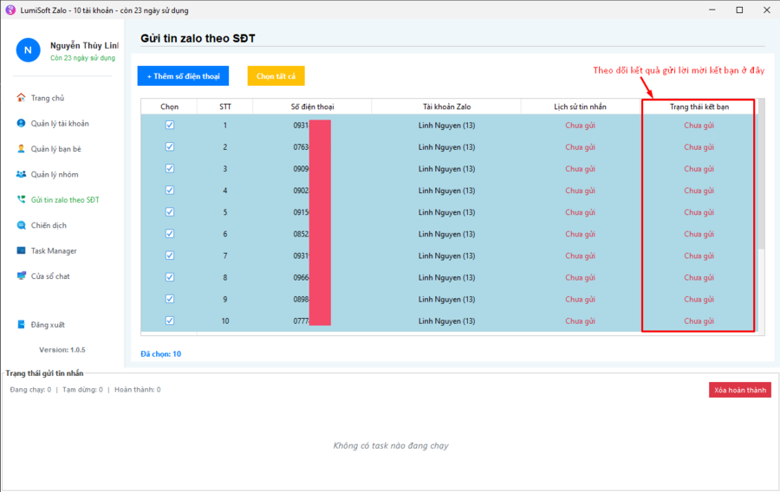
Task: Click the Quản lý nhóm group icon
Action: 22,174
